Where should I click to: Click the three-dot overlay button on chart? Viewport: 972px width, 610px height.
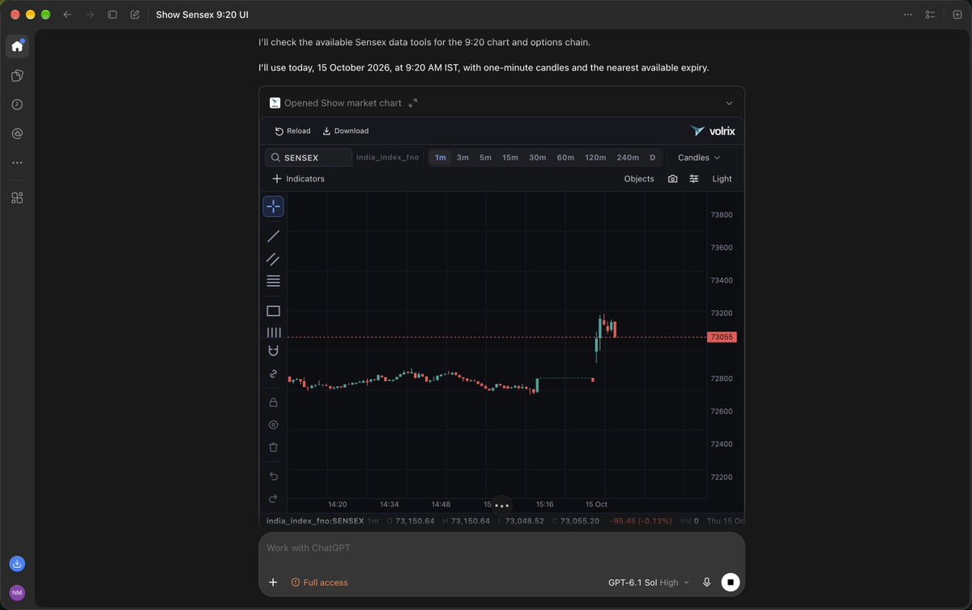pyautogui.click(x=501, y=505)
